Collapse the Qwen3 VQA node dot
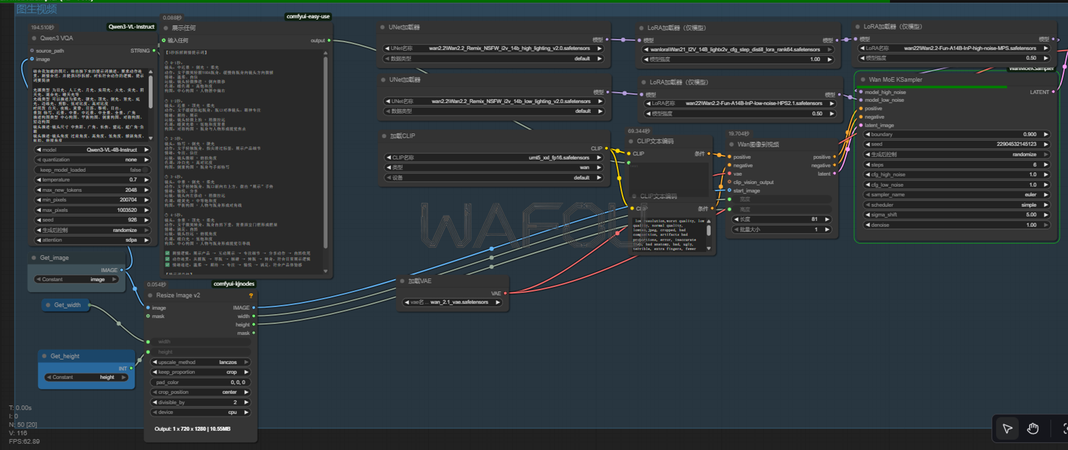The width and height of the screenshot is (1068, 450). point(34,38)
